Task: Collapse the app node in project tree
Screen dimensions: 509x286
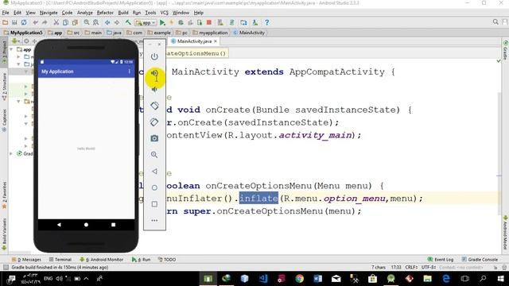Action: (x=11, y=49)
